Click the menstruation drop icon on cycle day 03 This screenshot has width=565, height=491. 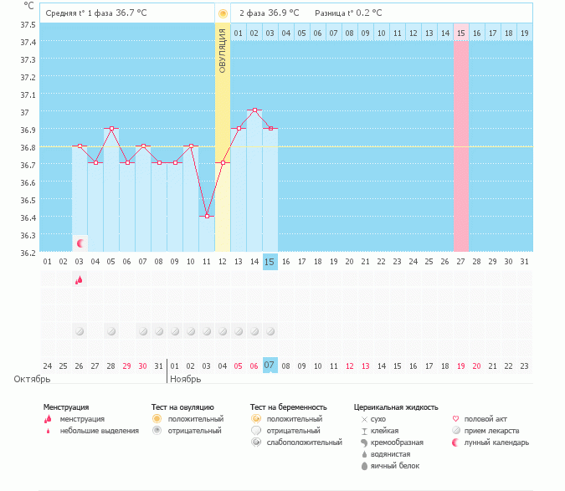click(x=79, y=280)
